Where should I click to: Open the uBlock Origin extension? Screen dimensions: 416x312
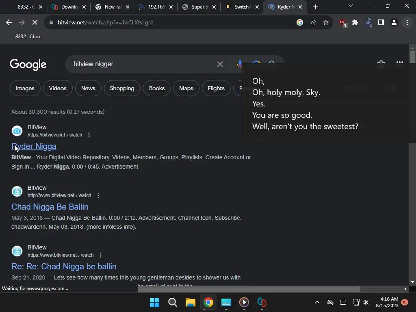coord(343,23)
